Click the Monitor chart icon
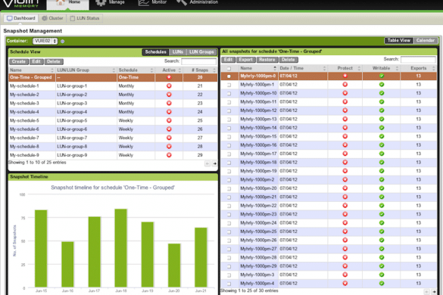Screen dimensions: 443x295 [x=144, y=2]
